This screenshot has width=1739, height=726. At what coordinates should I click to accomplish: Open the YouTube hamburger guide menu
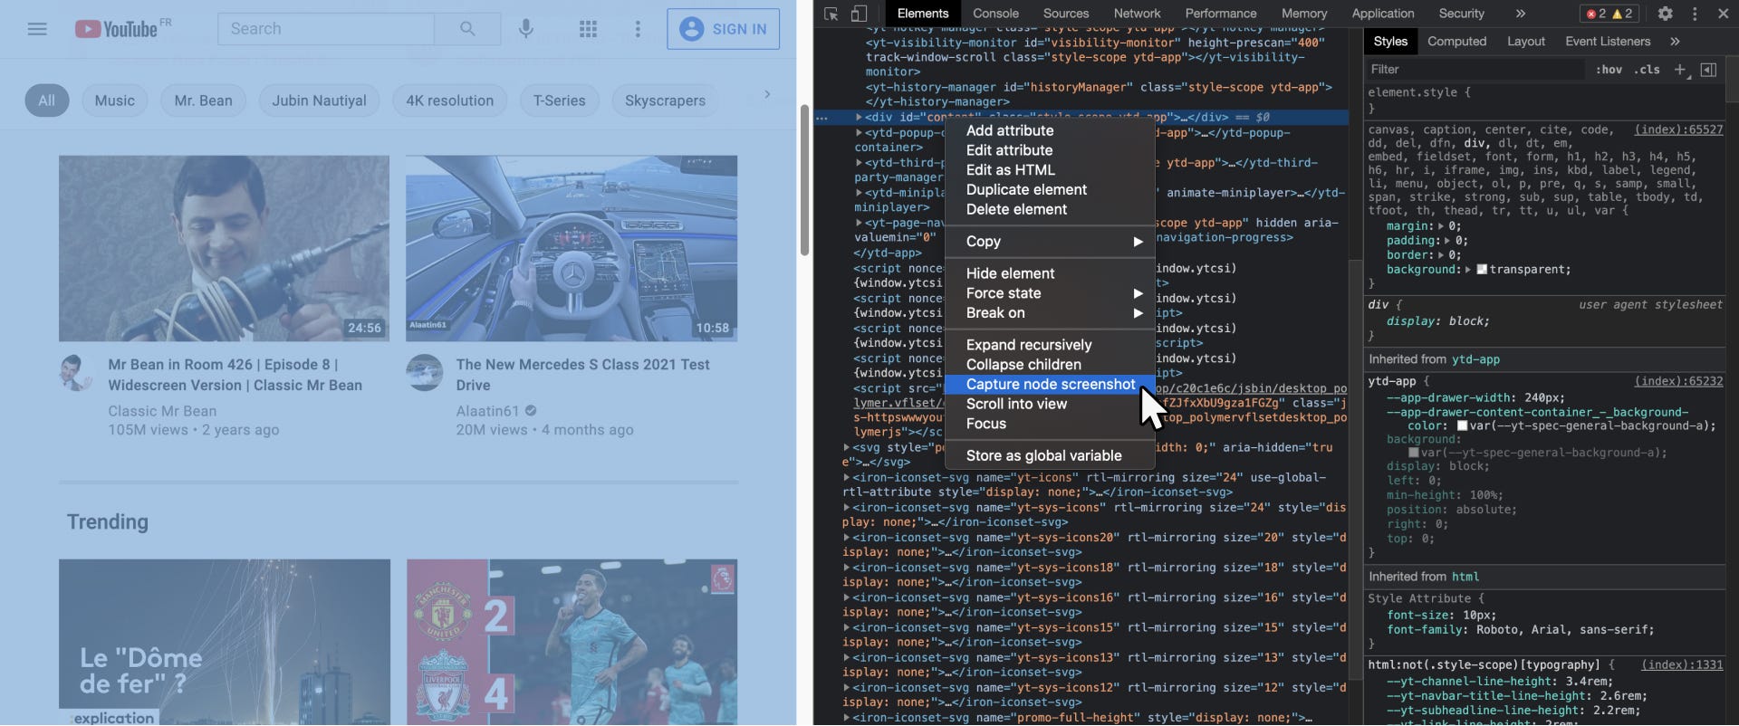tap(37, 29)
